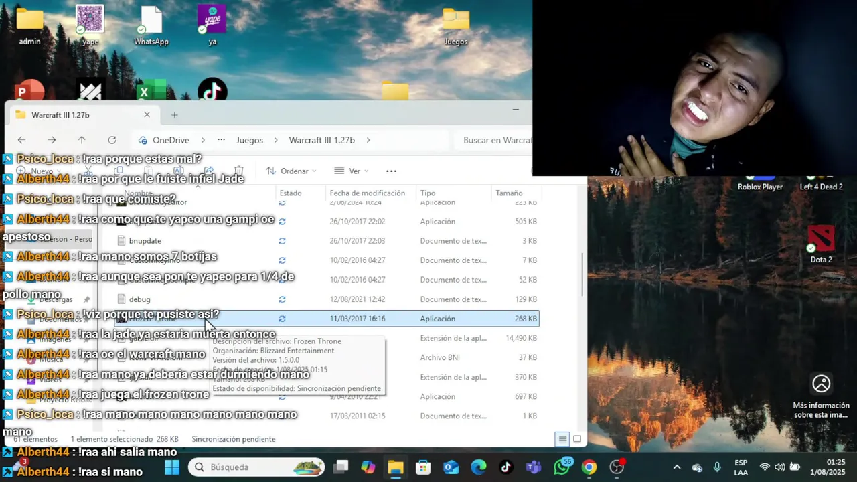857x482 pixels.
Task: Open the See more (...) toolbar menu
Action: [x=392, y=171]
